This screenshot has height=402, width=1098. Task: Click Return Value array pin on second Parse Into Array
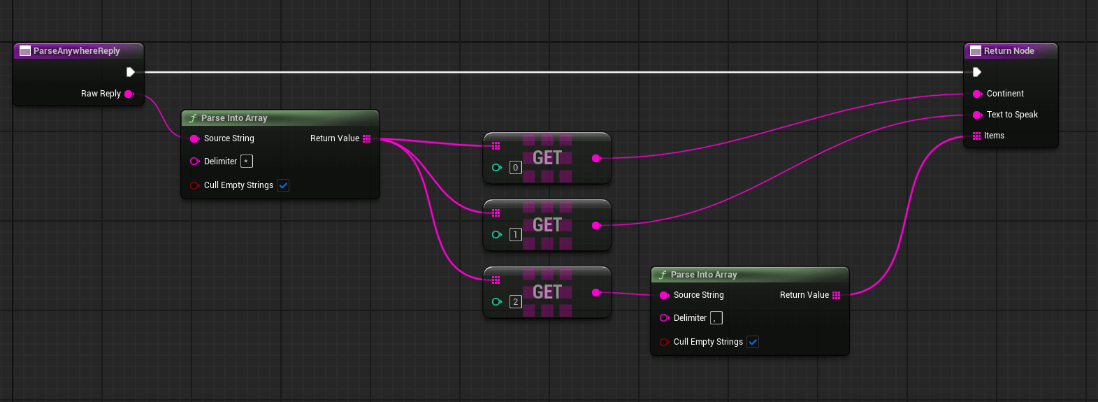837,295
